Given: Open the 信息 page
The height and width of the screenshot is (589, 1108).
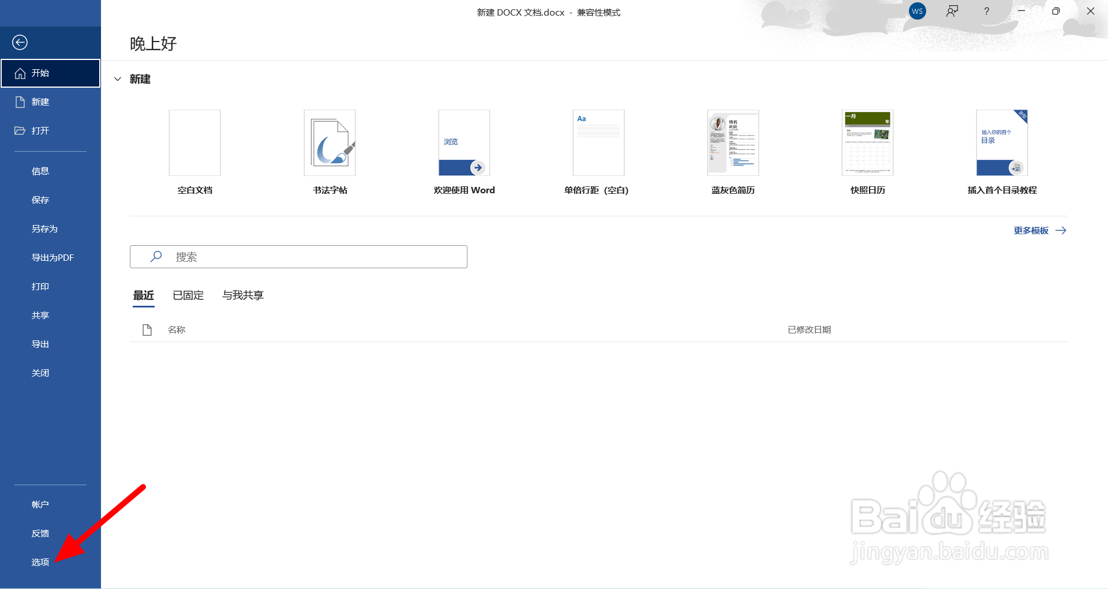Looking at the screenshot, I should (50, 171).
